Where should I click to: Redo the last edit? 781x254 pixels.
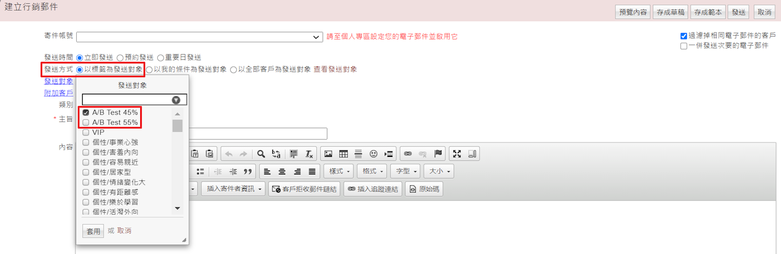tap(243, 154)
